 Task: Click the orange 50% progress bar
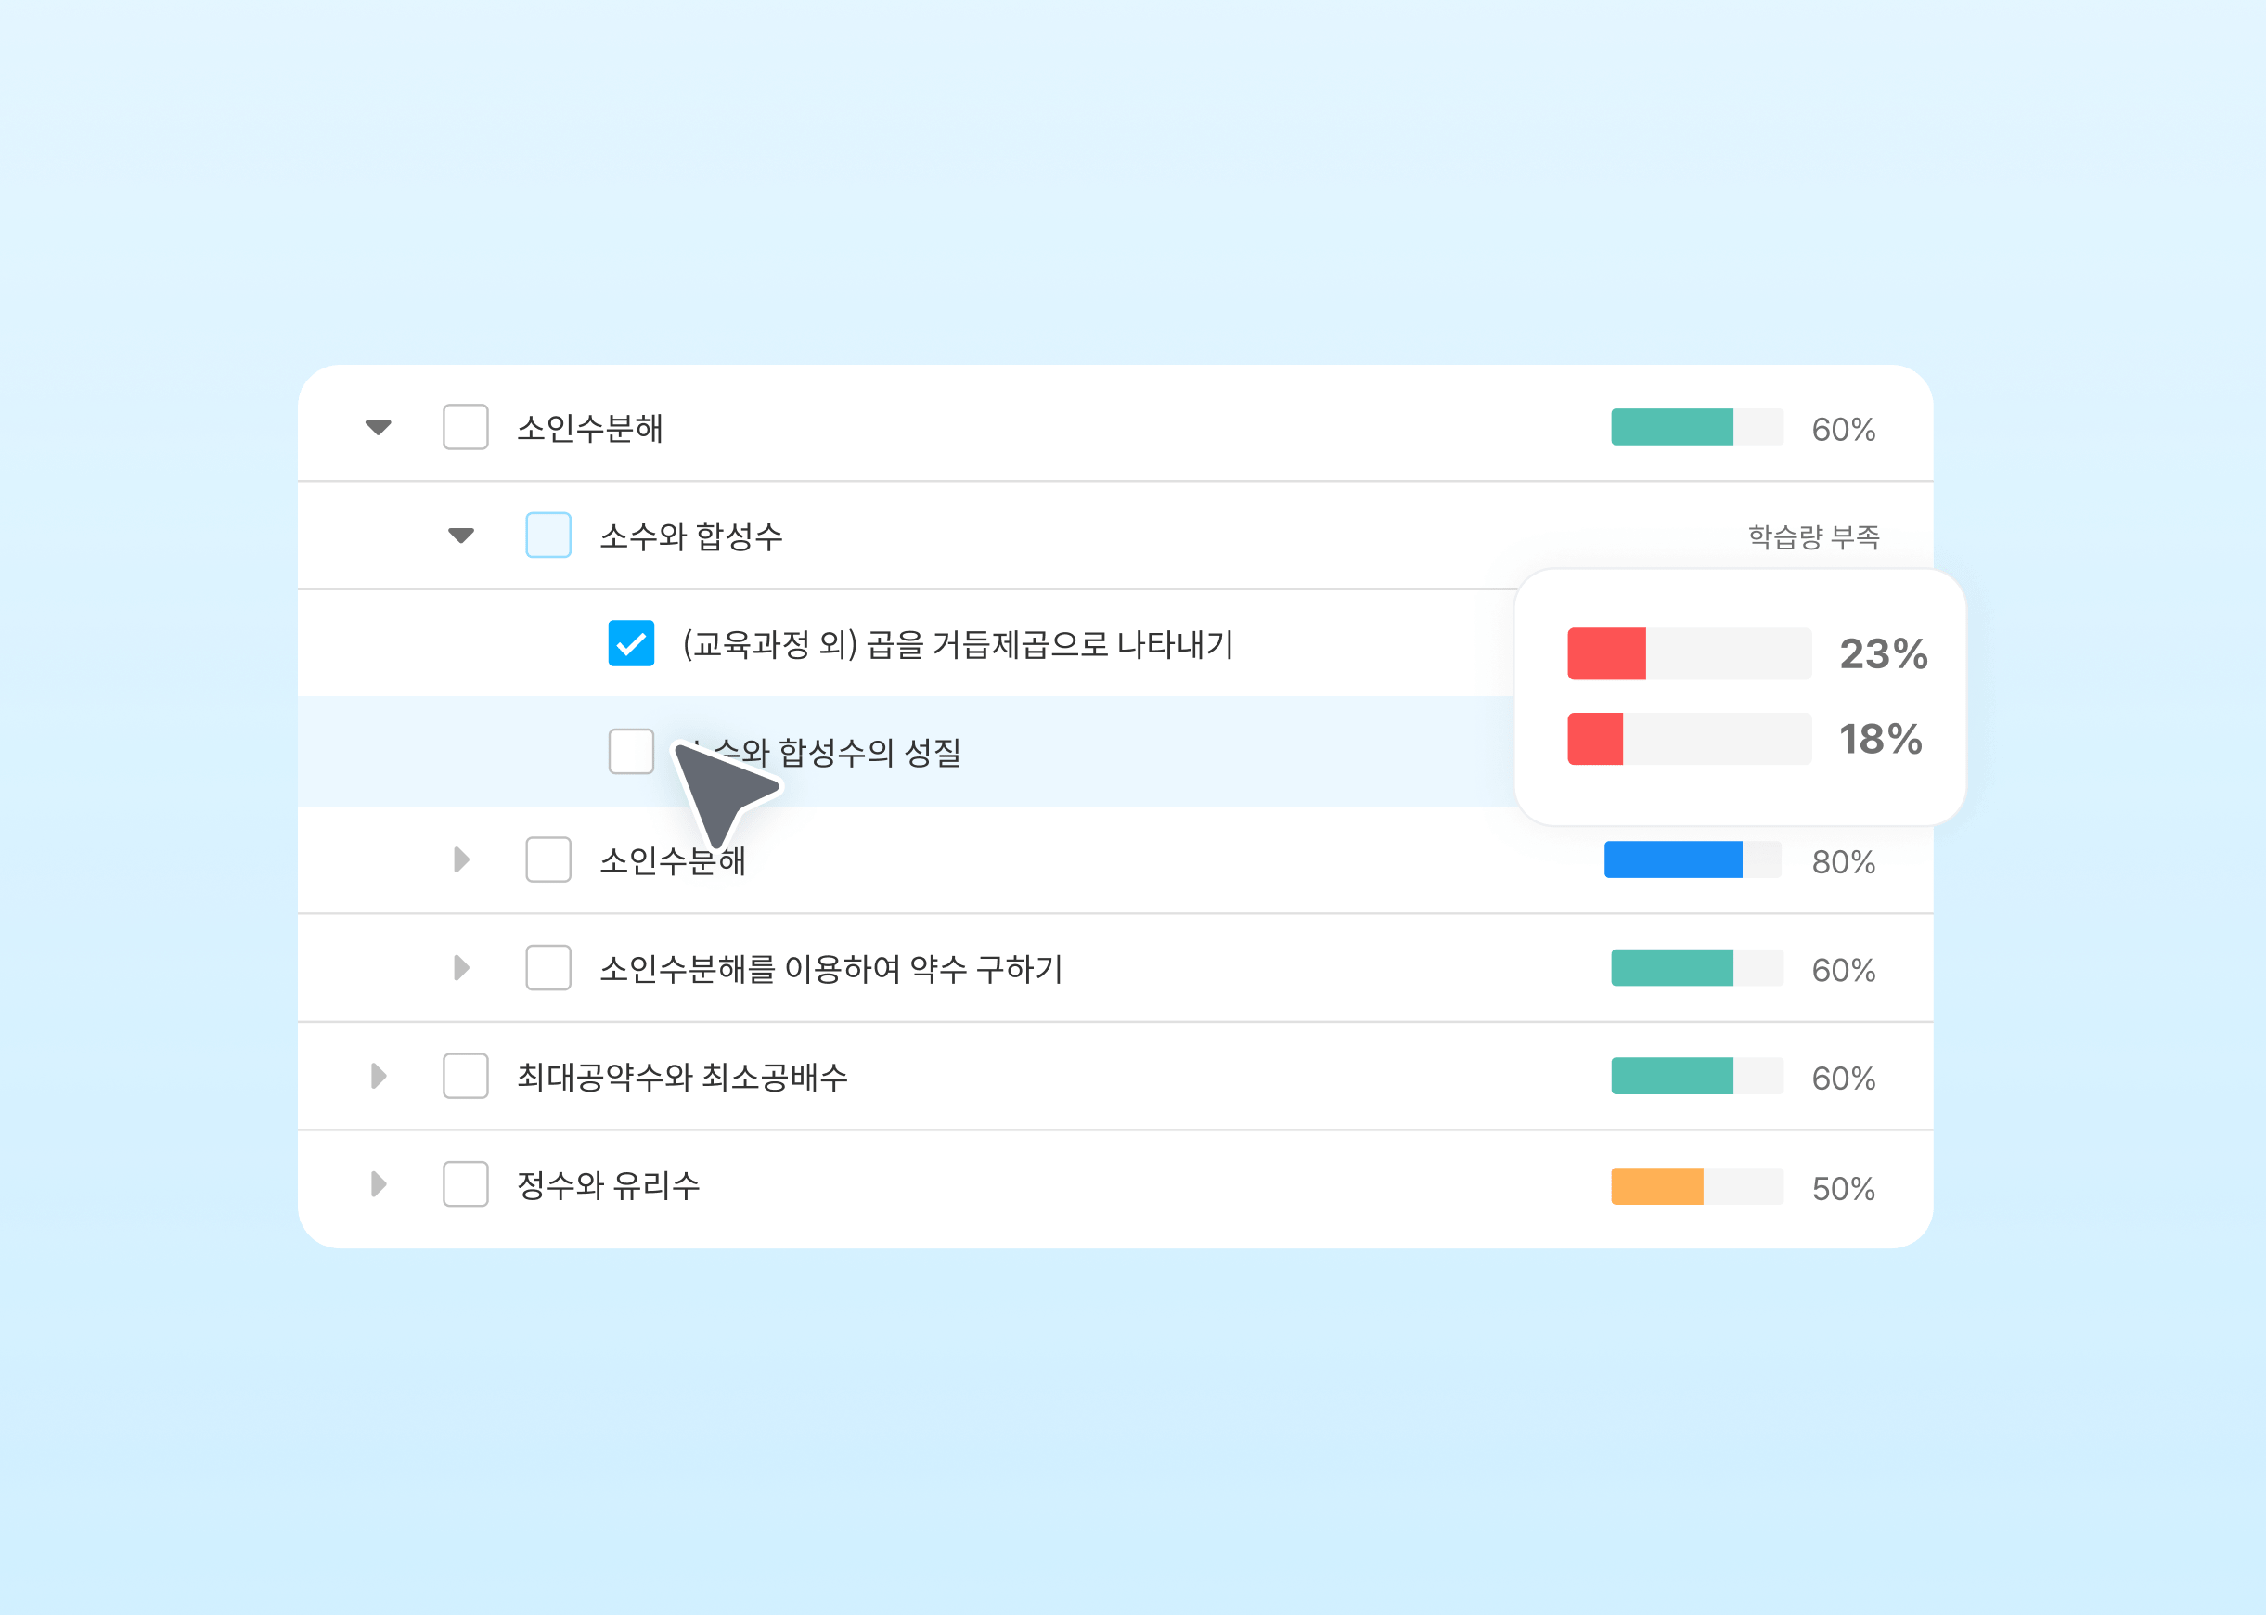pyautogui.click(x=1695, y=1186)
